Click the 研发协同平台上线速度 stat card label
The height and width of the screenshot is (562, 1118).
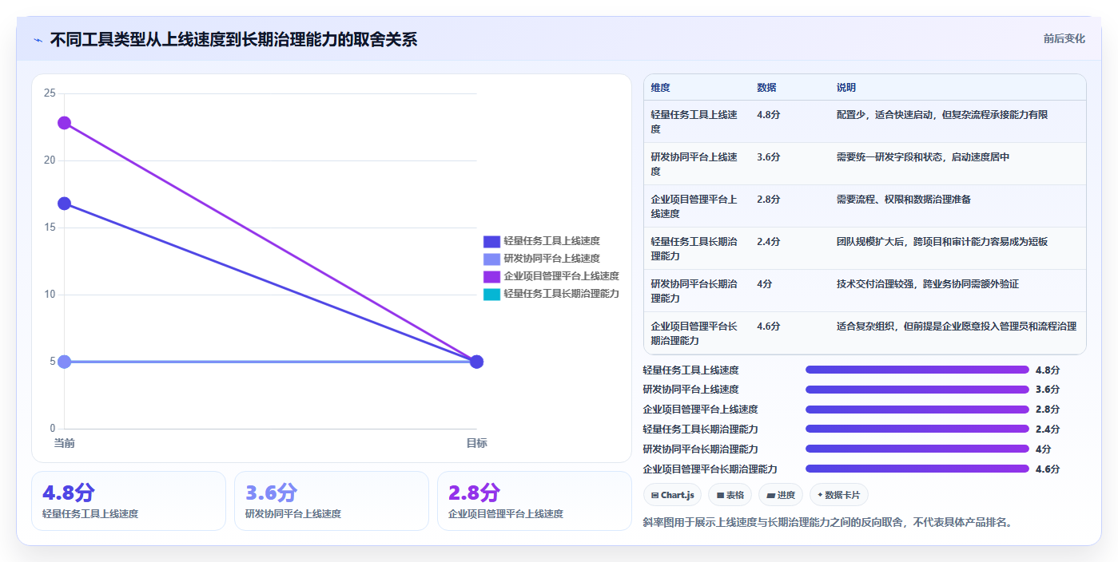tap(293, 514)
